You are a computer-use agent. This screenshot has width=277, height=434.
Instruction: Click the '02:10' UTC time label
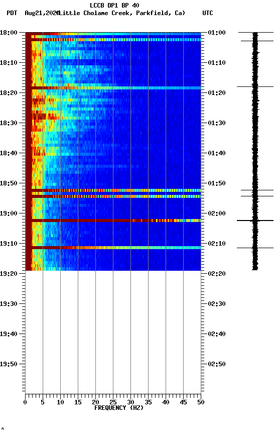tap(217, 244)
